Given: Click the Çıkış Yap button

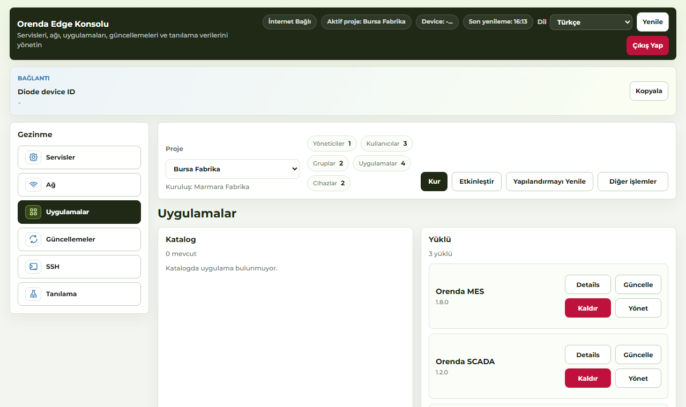Looking at the screenshot, I should pyautogui.click(x=647, y=46).
